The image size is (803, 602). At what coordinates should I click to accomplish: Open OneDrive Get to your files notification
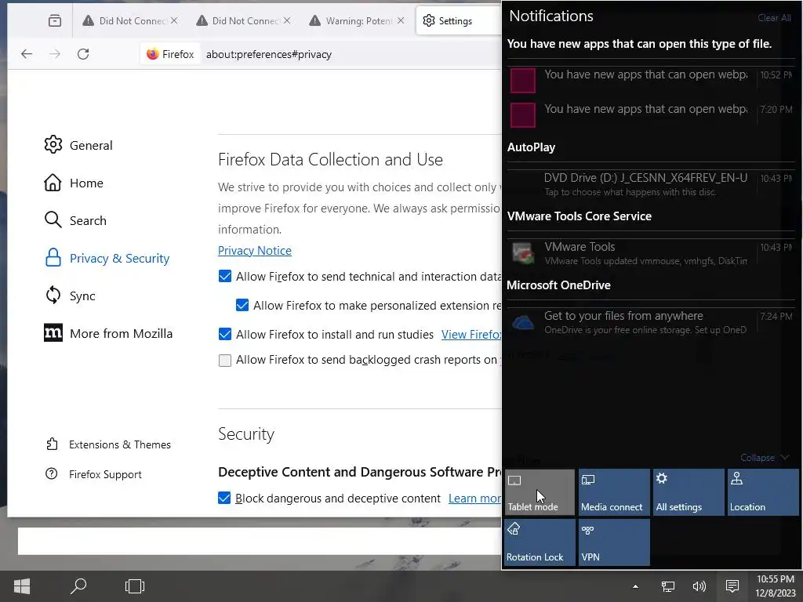tap(651, 322)
